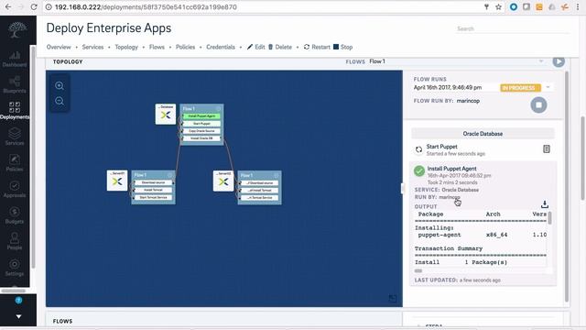Run the selected flow with the play button

point(559,61)
